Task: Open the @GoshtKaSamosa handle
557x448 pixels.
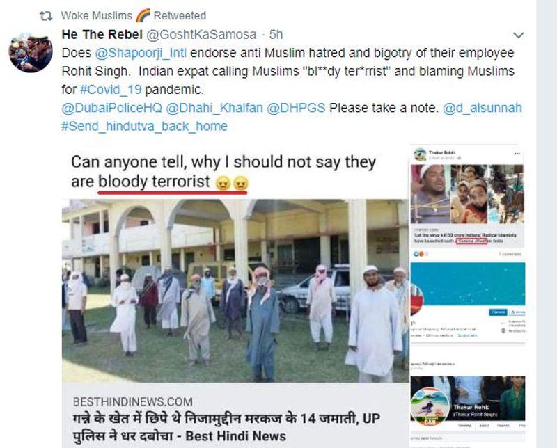Action: tap(201, 34)
